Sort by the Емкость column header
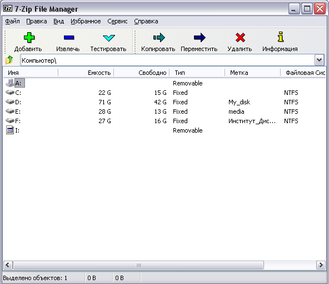Image resolution: width=329 pixels, height=284 pixels. (86, 73)
